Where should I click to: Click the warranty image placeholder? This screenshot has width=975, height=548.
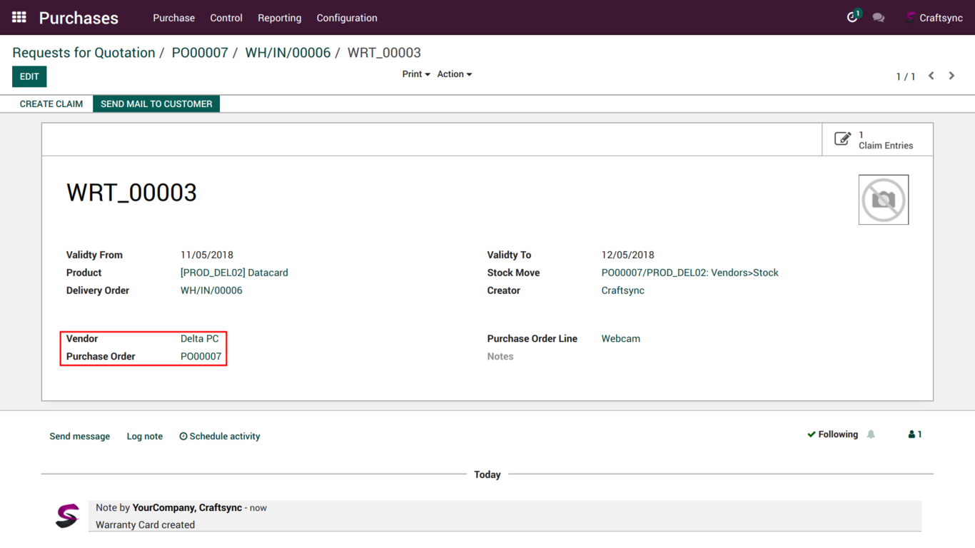(x=883, y=200)
